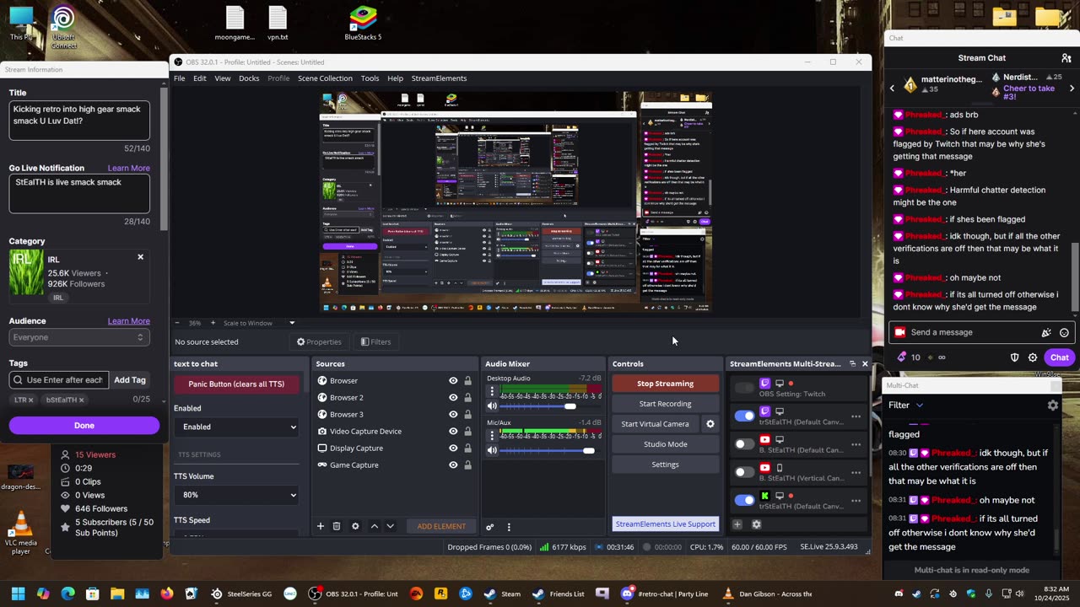The width and height of the screenshot is (1080, 607).
Task: Open advanced audio properties gears icon
Action: (x=489, y=527)
